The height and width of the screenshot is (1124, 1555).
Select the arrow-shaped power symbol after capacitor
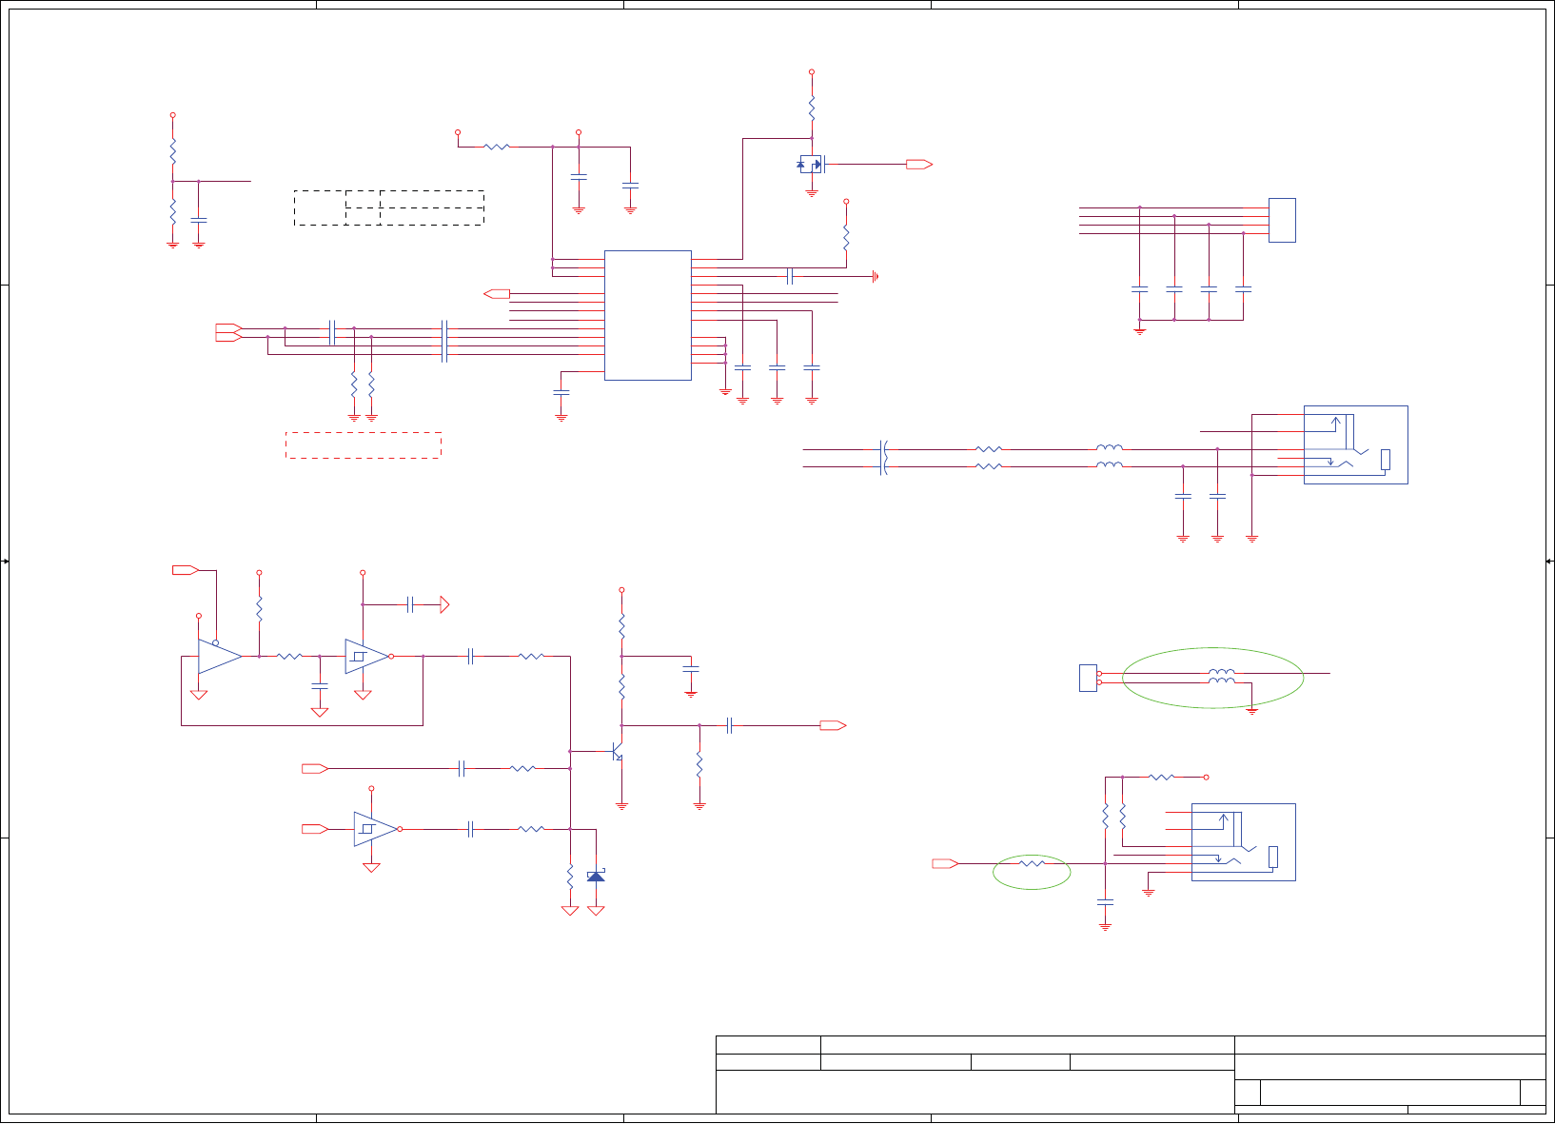(443, 604)
